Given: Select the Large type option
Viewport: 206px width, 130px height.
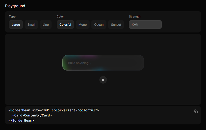Looking at the screenshot, I should [16, 25].
